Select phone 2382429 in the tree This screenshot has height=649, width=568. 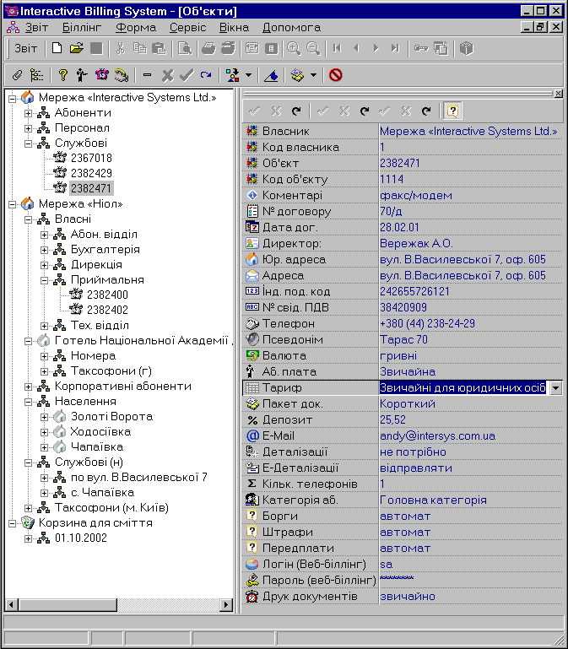[91, 173]
